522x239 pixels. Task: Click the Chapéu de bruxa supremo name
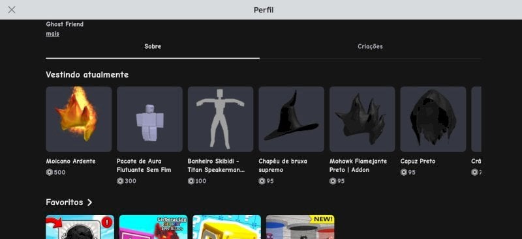tap(283, 165)
